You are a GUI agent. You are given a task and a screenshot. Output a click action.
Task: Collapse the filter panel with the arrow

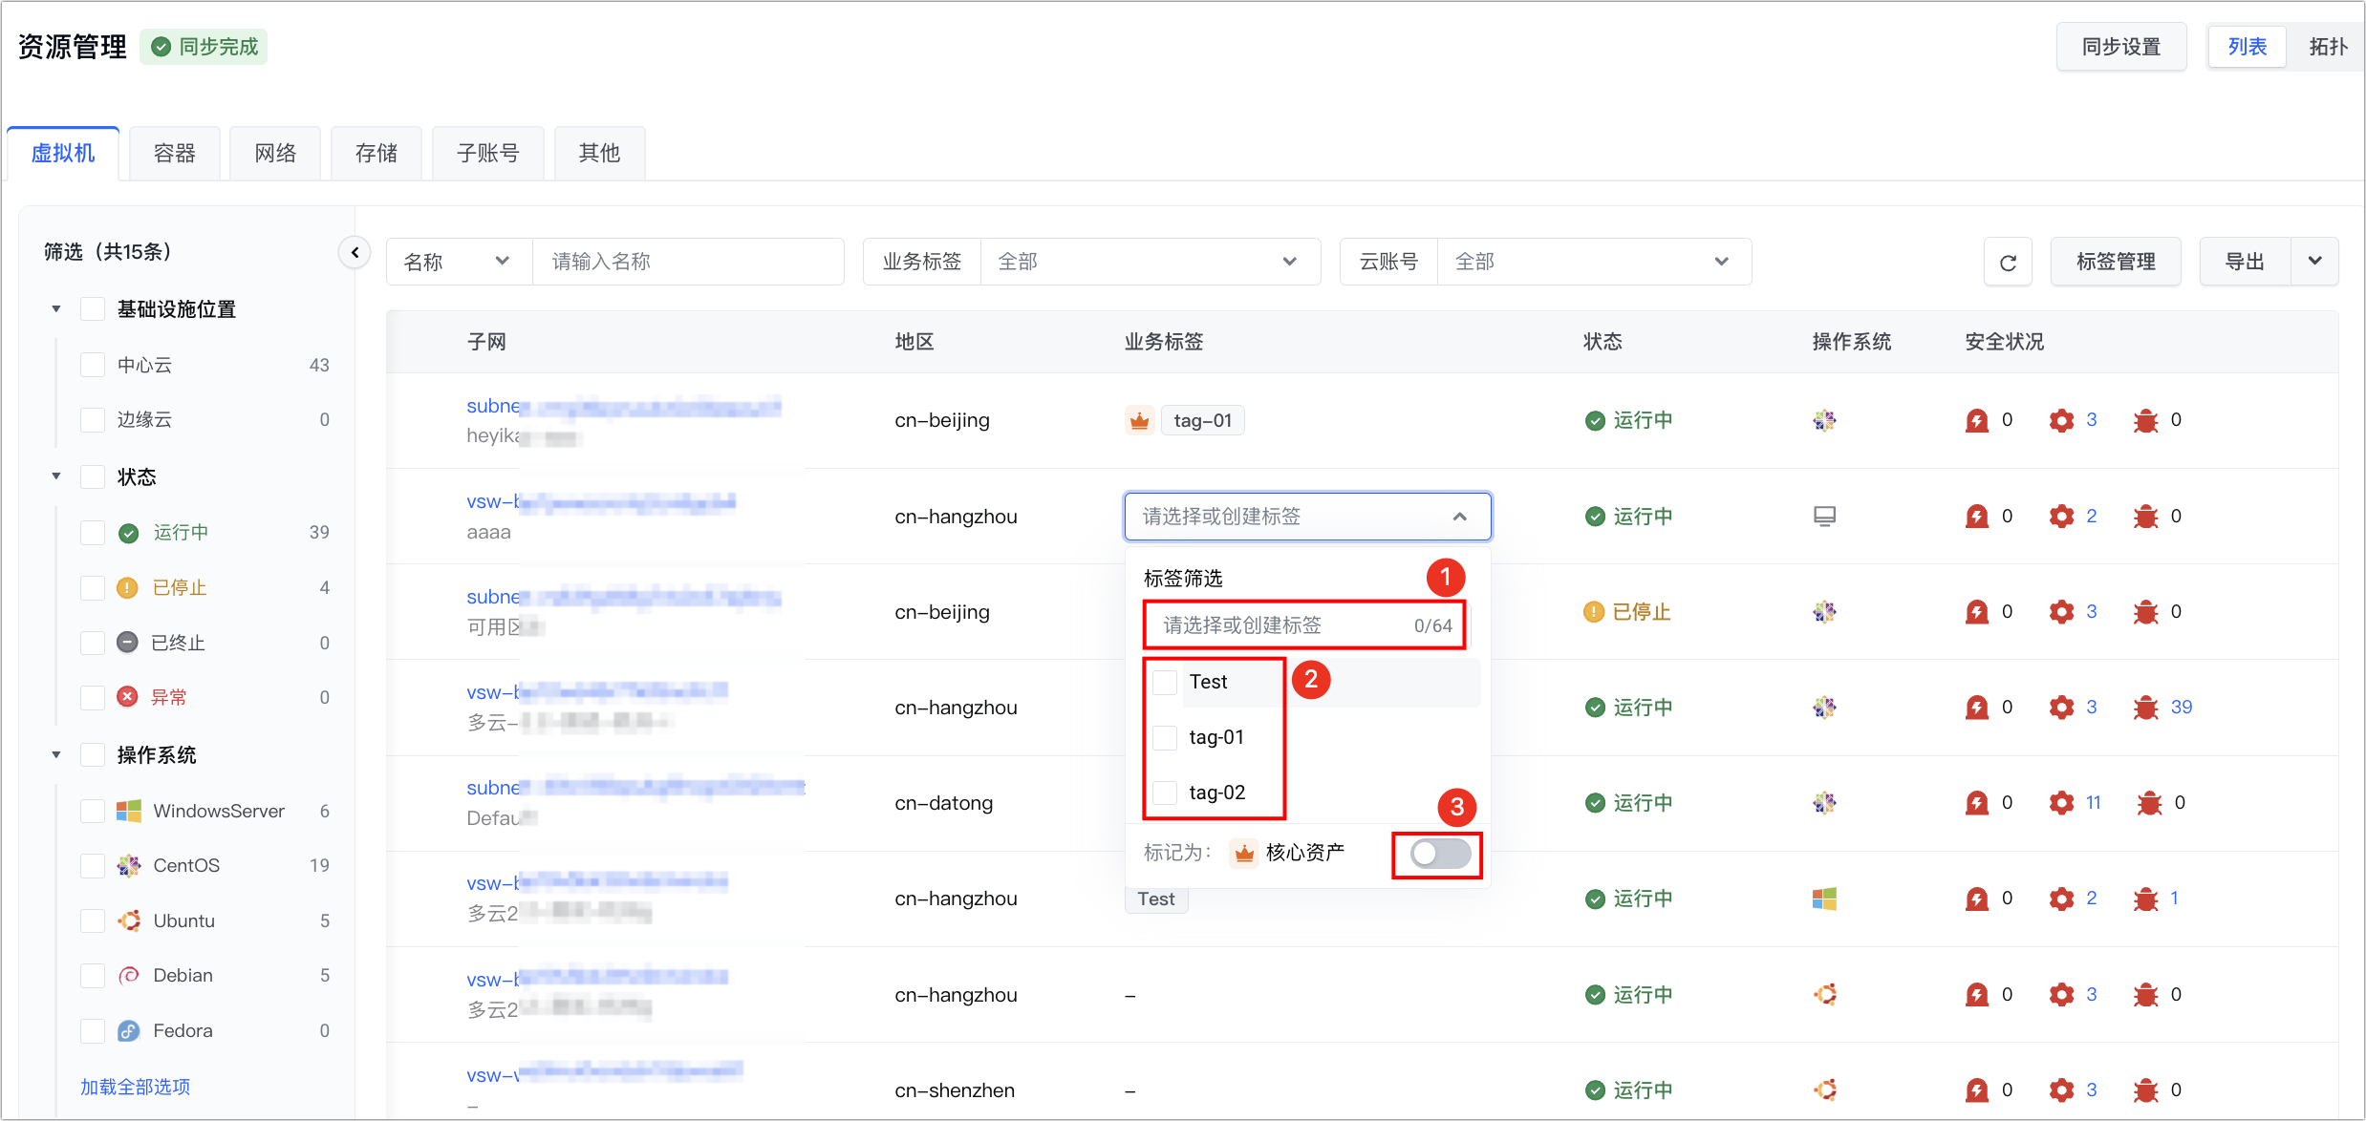[355, 252]
